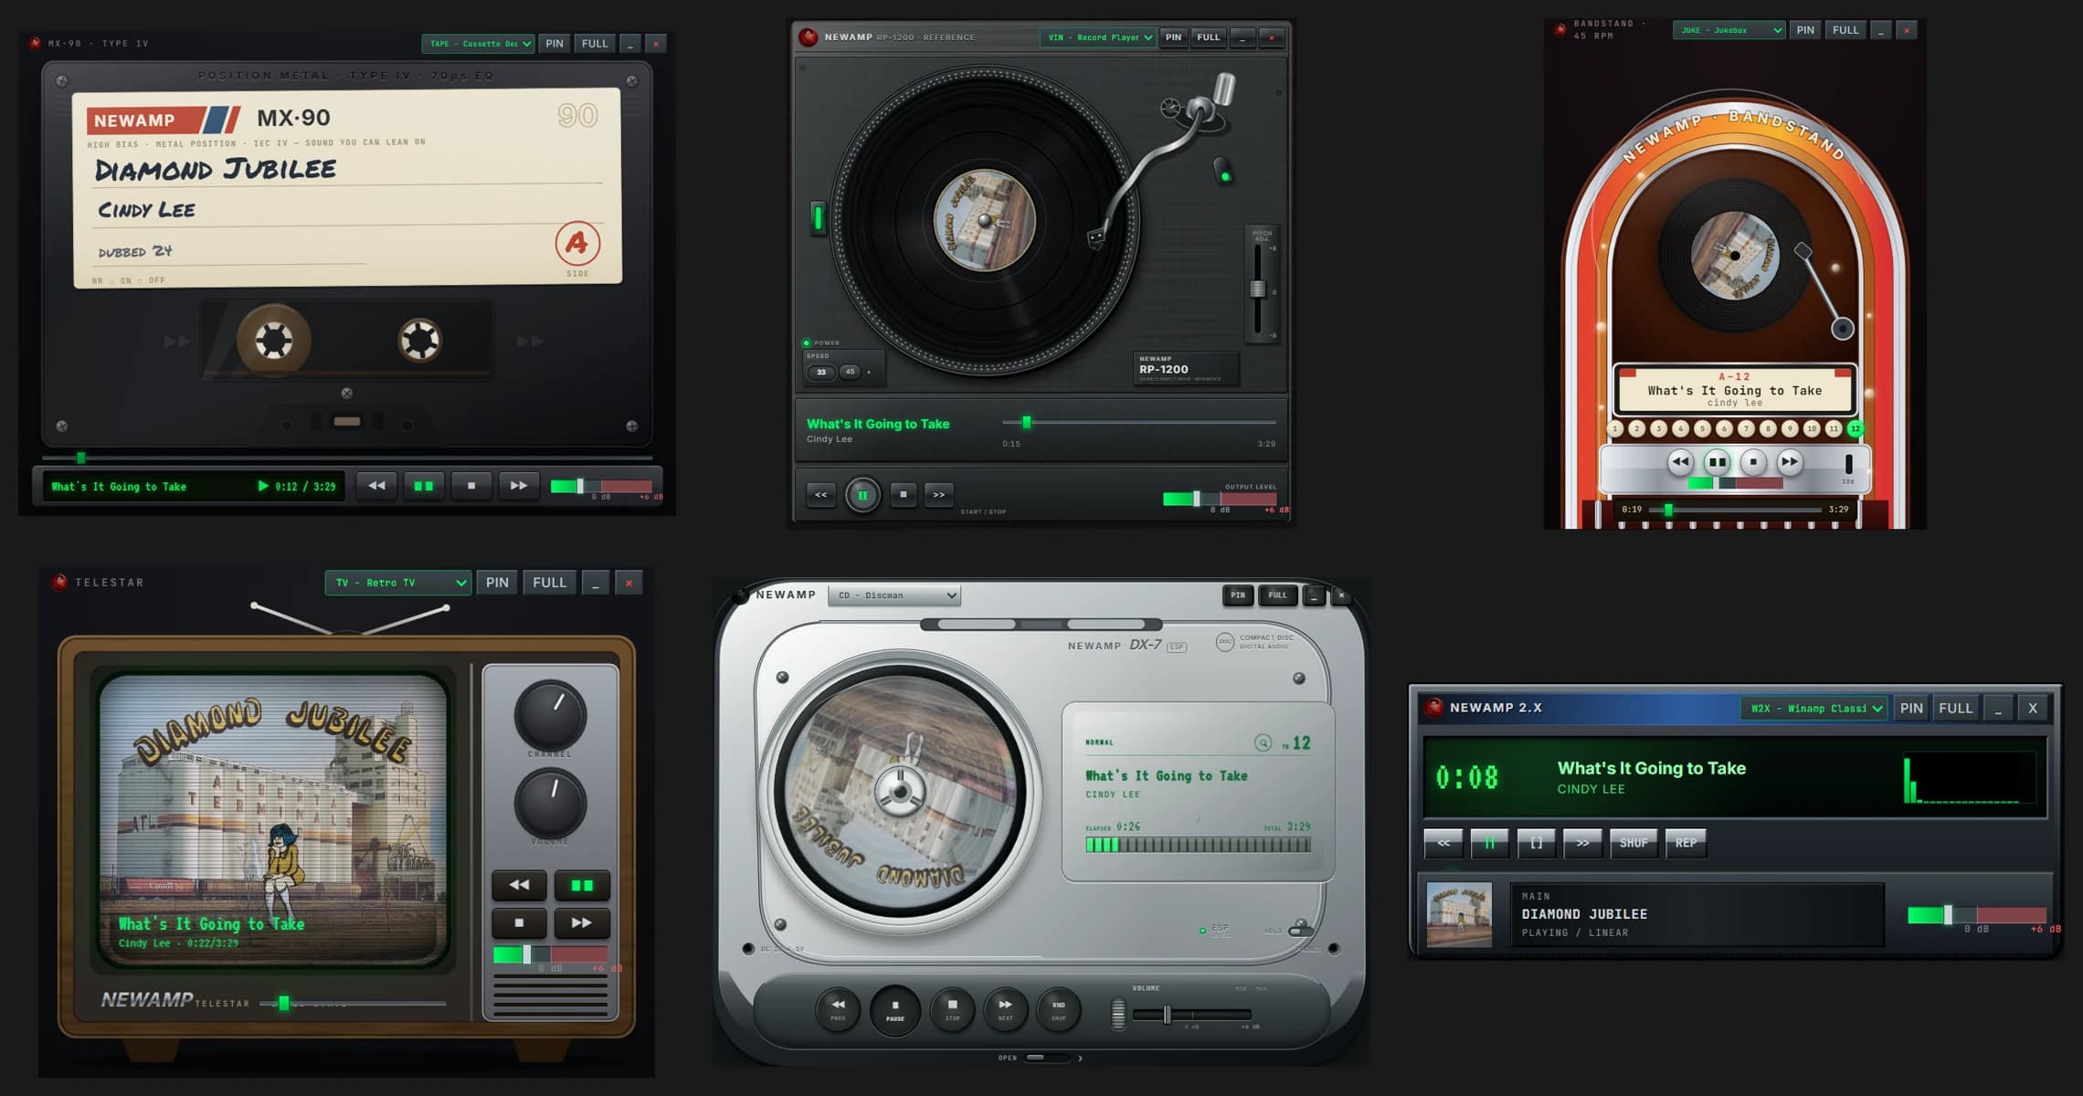The width and height of the screenshot is (2083, 1096).
Task: Select 33 RPM speed on the turntable
Action: click(x=821, y=372)
